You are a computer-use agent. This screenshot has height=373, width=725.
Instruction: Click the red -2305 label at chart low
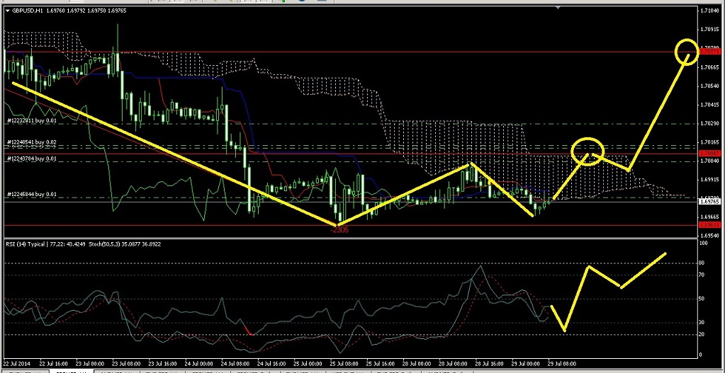click(x=340, y=229)
